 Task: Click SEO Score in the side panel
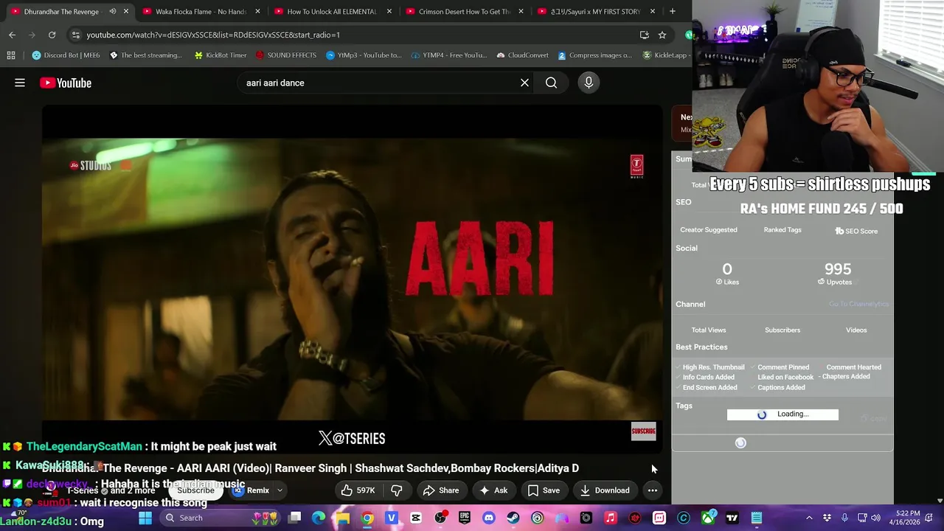pyautogui.click(x=856, y=231)
